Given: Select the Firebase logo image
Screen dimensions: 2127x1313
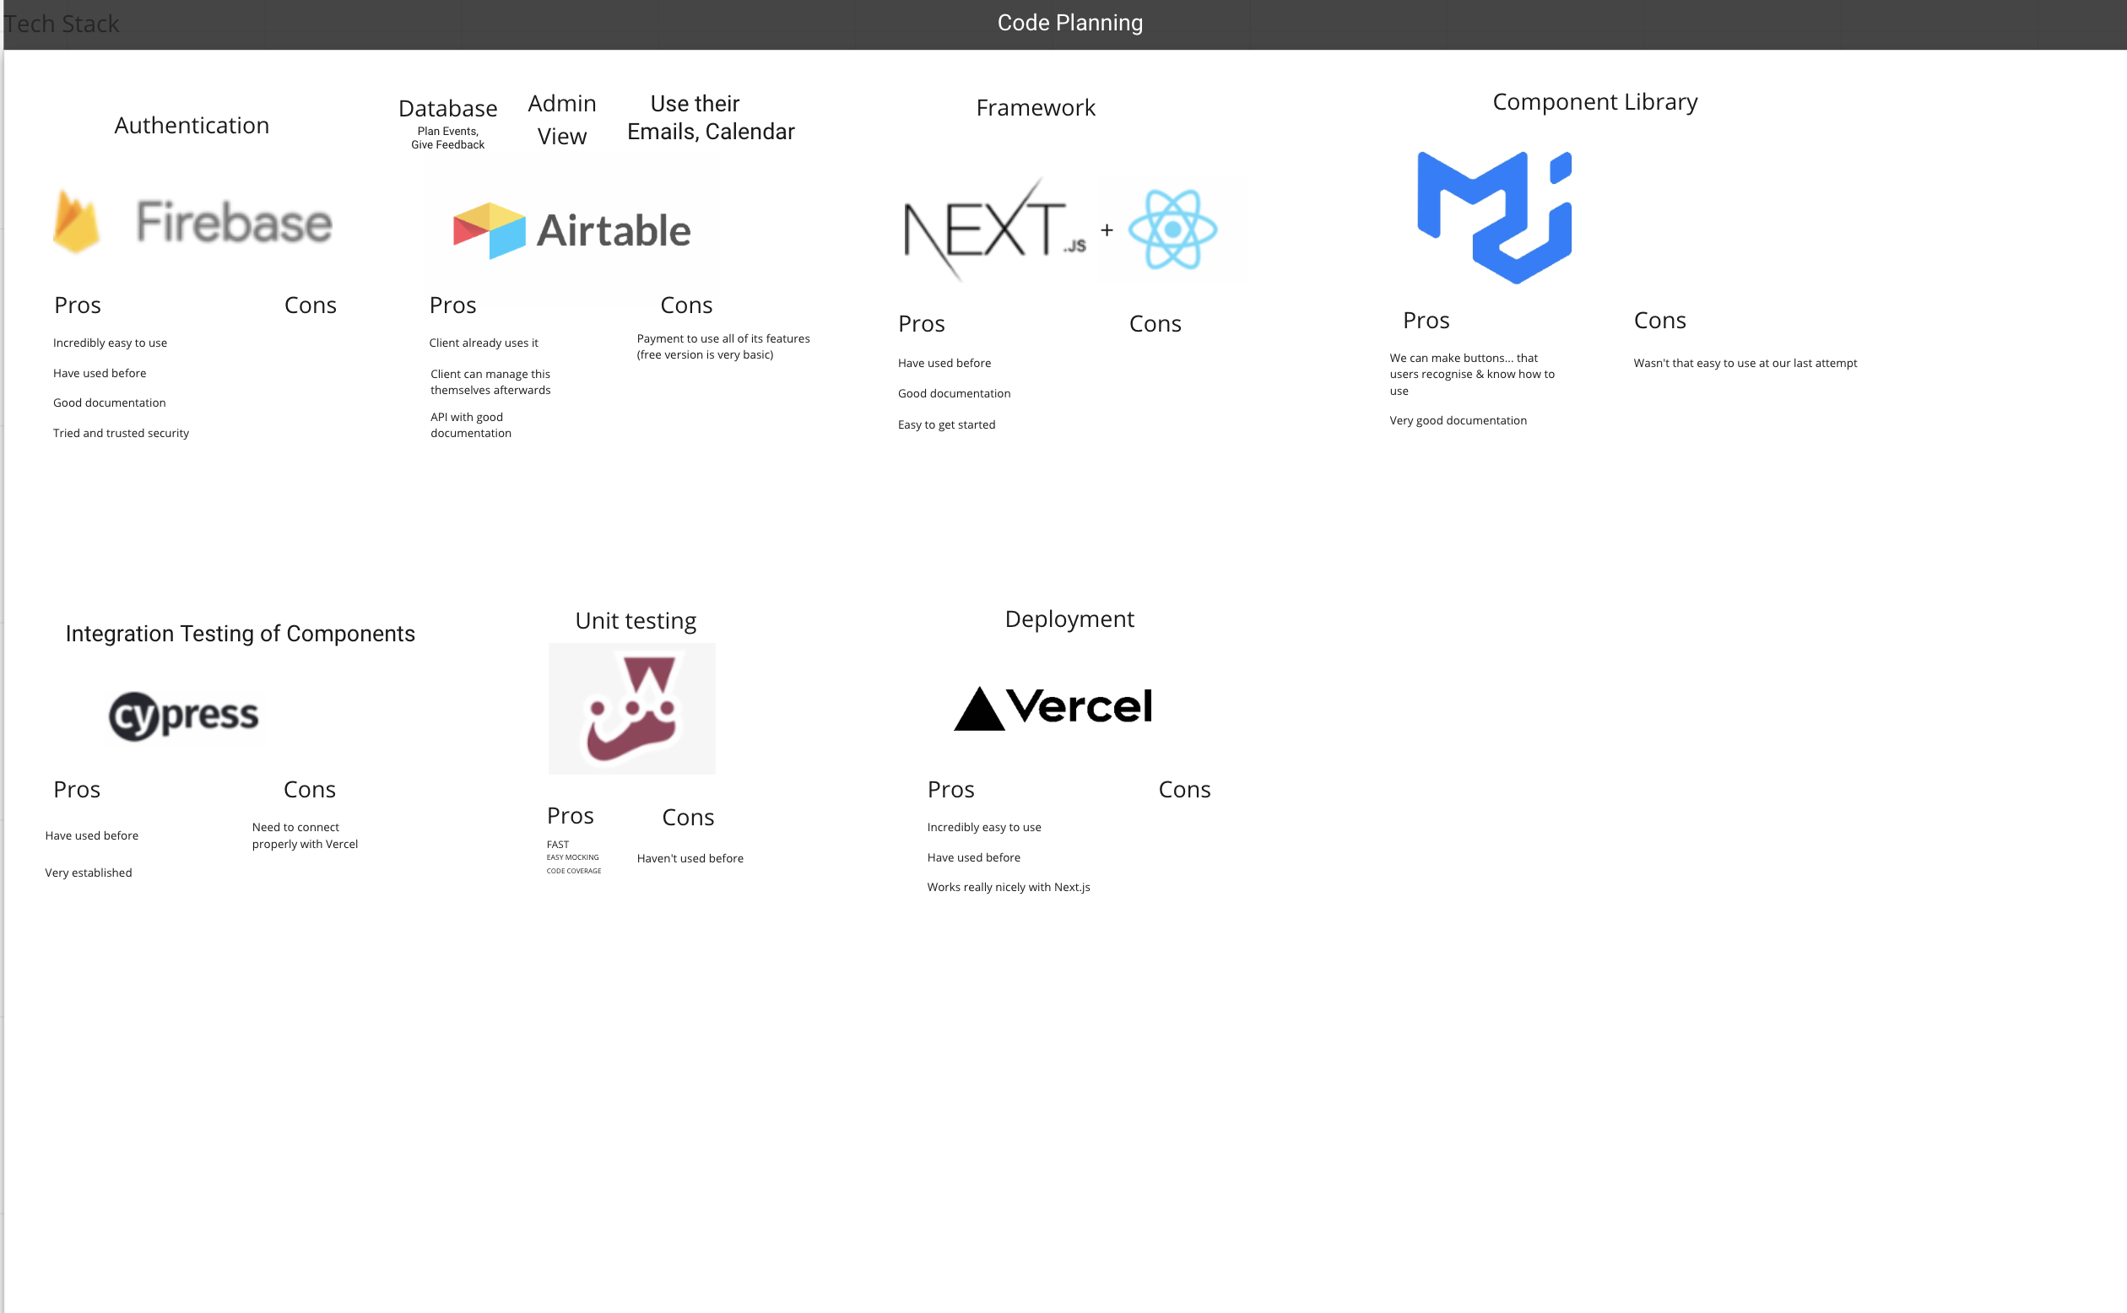Looking at the screenshot, I should 192,221.
